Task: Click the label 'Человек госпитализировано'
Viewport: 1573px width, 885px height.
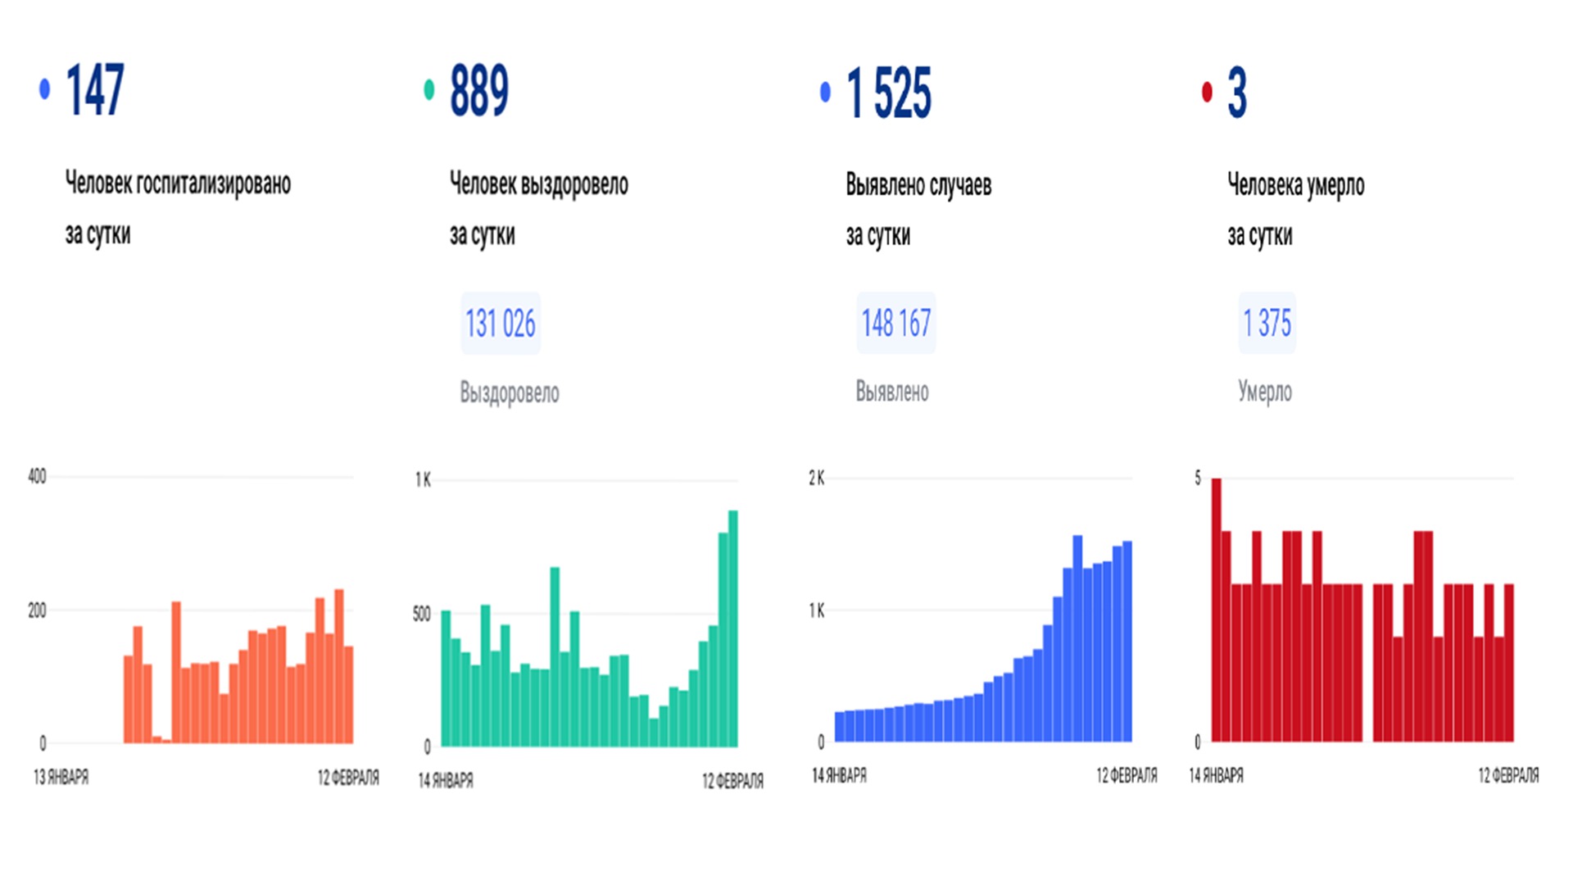Action: pos(178,183)
